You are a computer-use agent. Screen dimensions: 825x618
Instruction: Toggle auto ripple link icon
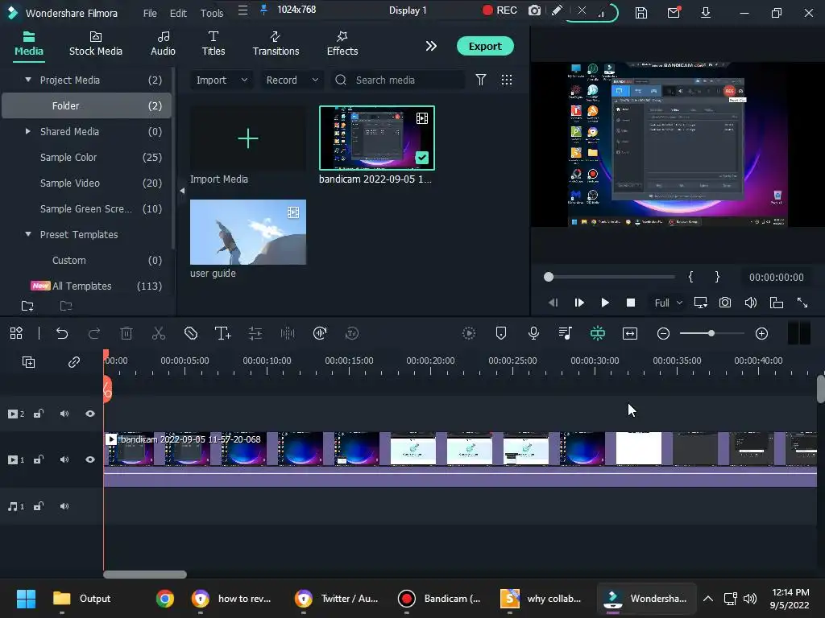[73, 362]
